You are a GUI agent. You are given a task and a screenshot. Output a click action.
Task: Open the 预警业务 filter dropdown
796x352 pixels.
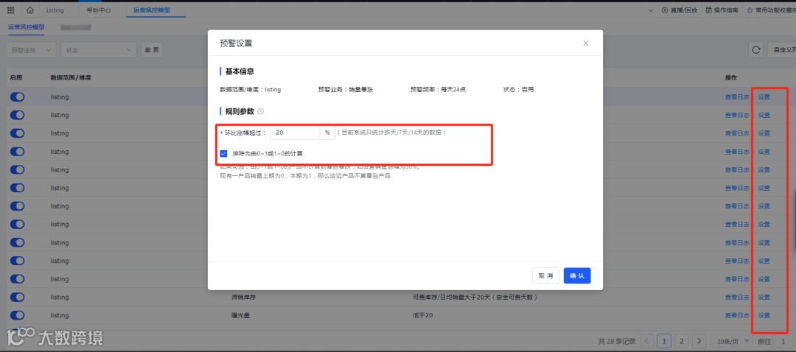click(31, 49)
